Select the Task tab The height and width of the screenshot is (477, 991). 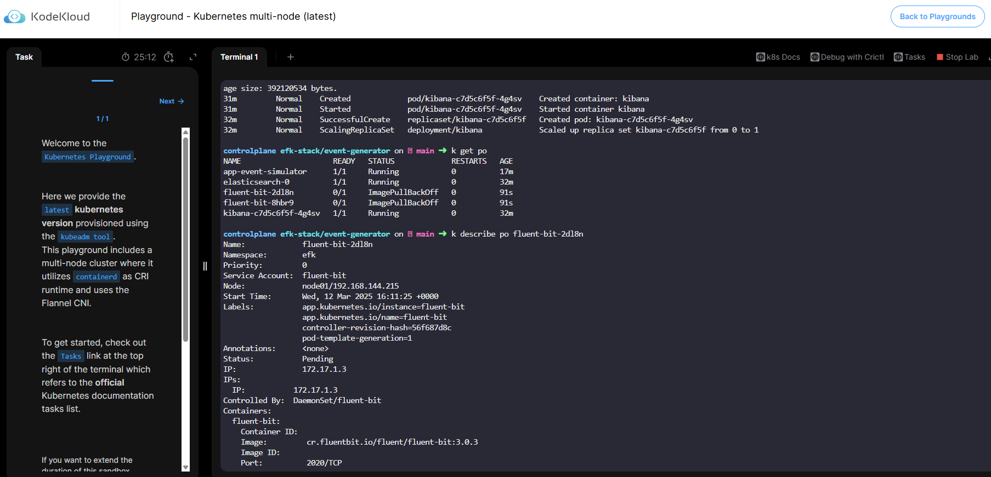[24, 57]
